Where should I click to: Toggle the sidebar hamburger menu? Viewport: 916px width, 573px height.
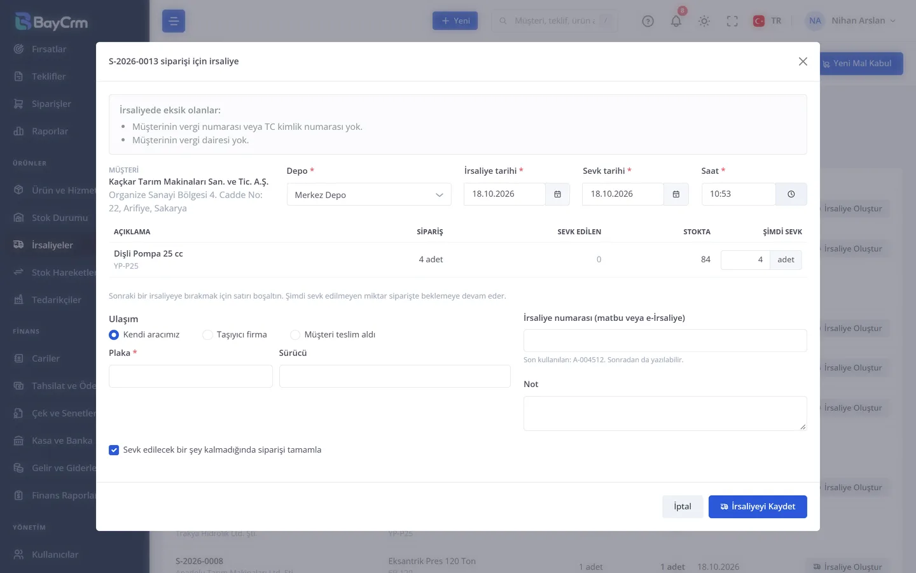(174, 21)
